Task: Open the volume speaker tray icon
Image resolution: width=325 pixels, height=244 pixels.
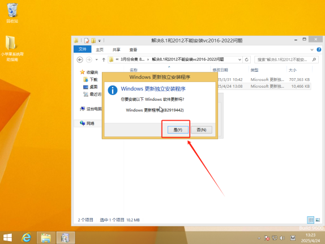Action: click(x=282, y=238)
